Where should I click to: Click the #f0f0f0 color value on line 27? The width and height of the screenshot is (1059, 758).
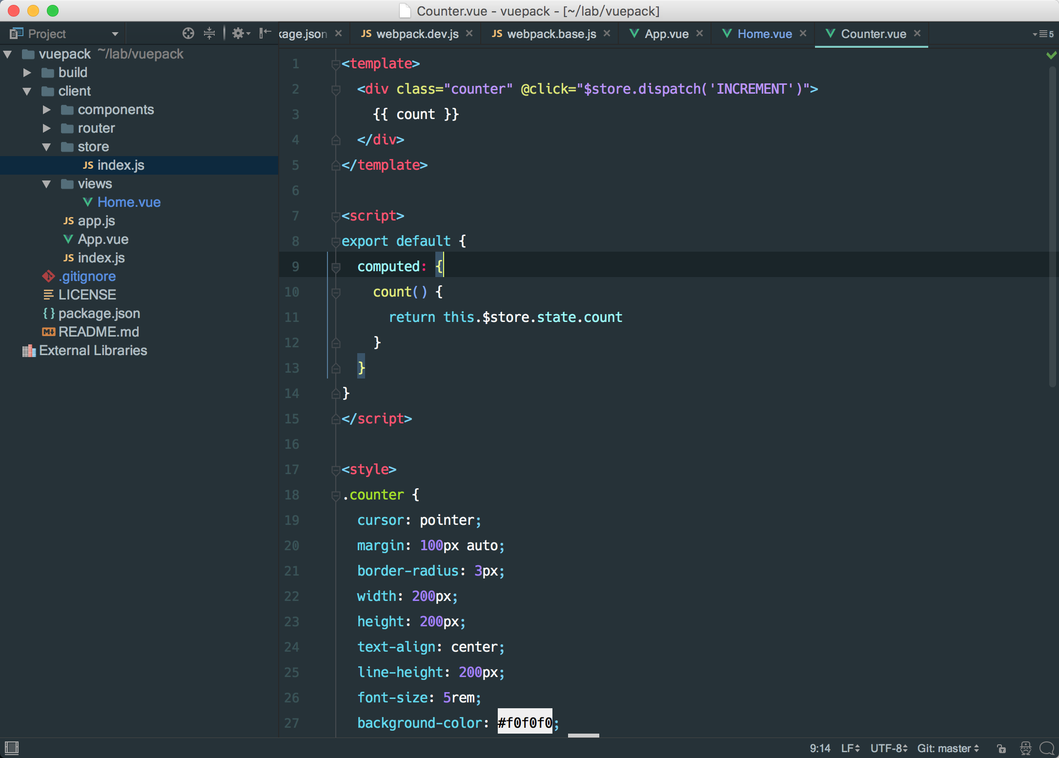pyautogui.click(x=525, y=722)
